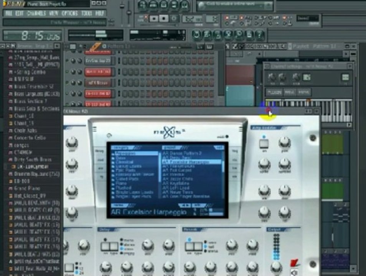Open the HELP menu
Viewport: 366px width, 276px height.
click(x=100, y=13)
